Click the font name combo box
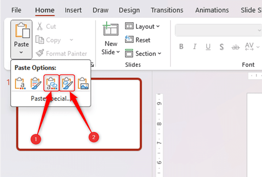This screenshot has height=177, width=262. coord(218,30)
